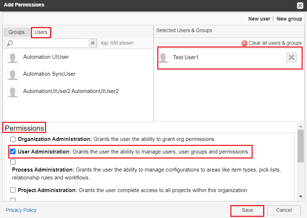Click the New user link

[x=259, y=19]
